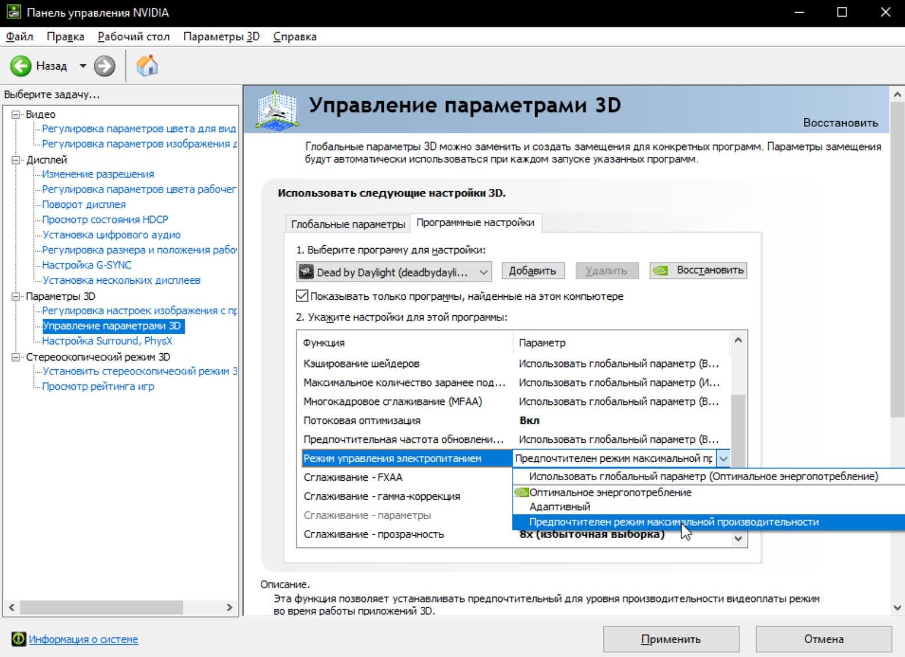
Task: Open Настройка G-SYNC task
Action: 87,265
